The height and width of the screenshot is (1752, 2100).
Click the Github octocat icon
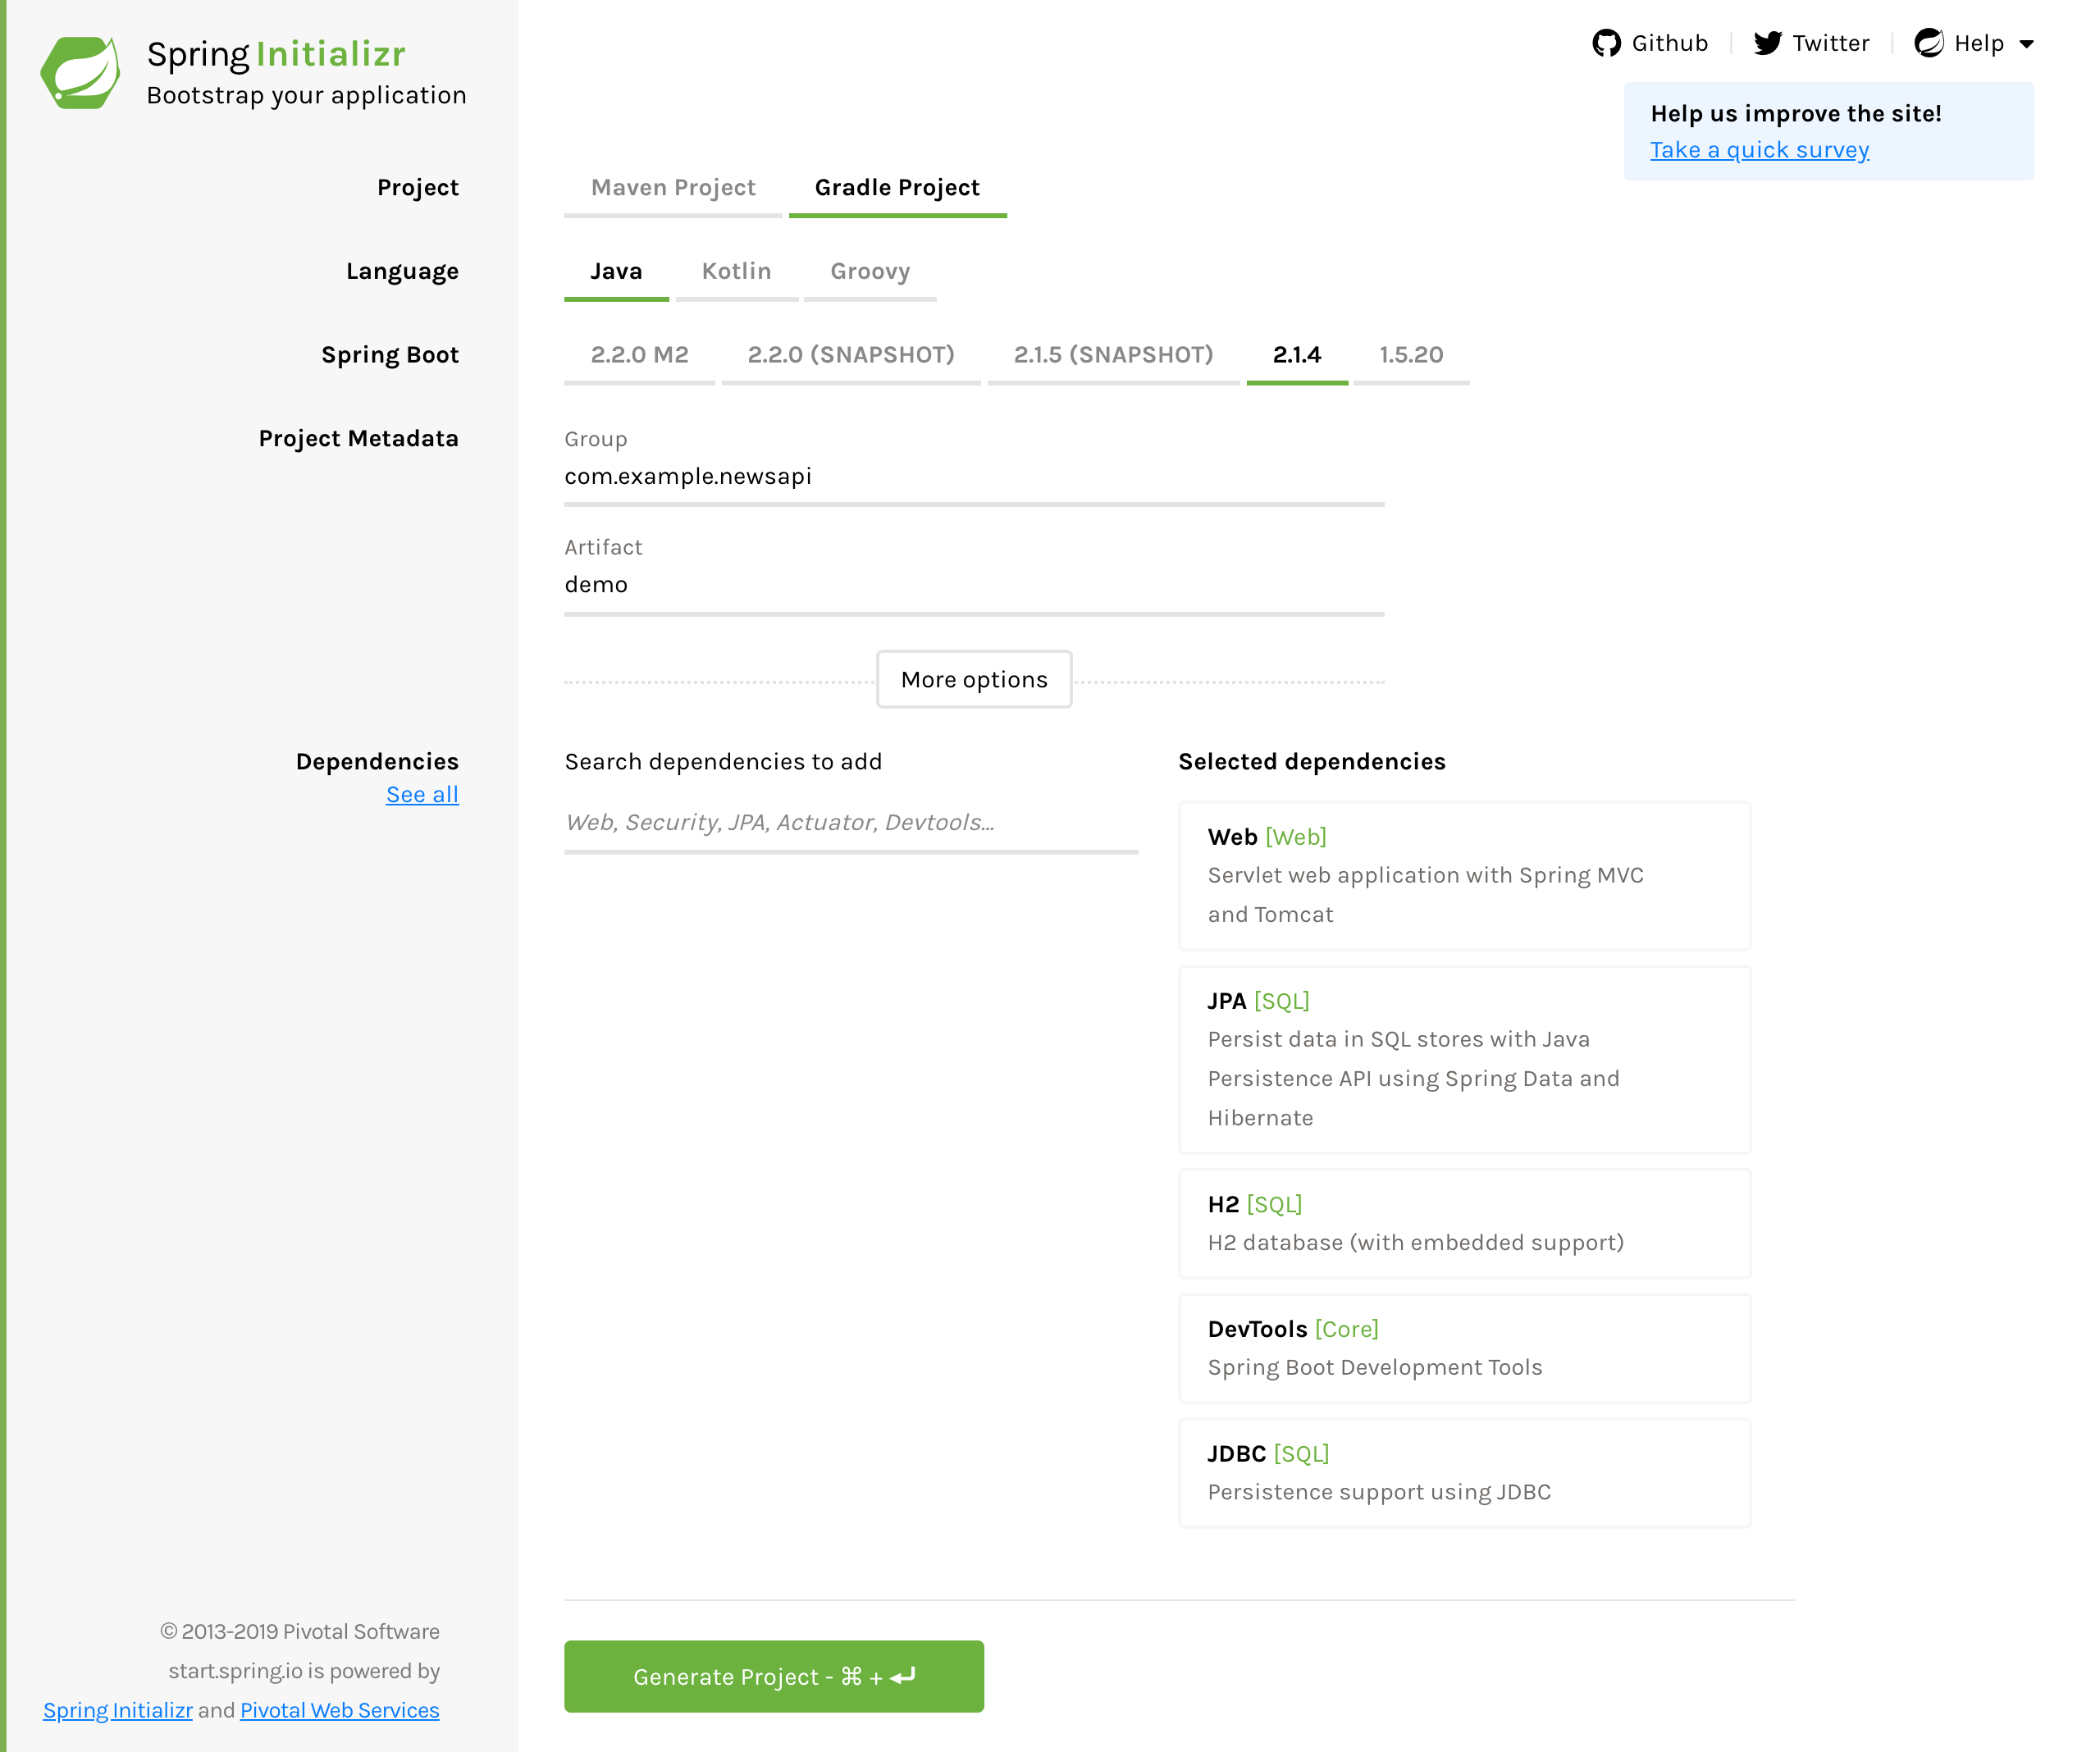(1606, 43)
